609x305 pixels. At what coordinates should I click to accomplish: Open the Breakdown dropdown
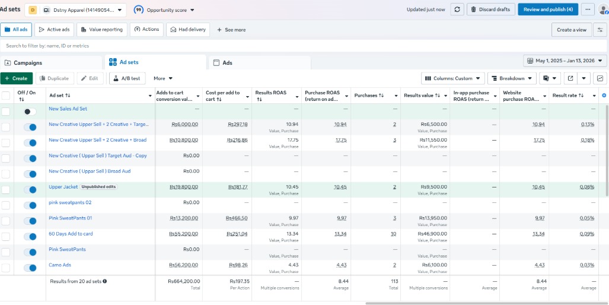tap(512, 78)
